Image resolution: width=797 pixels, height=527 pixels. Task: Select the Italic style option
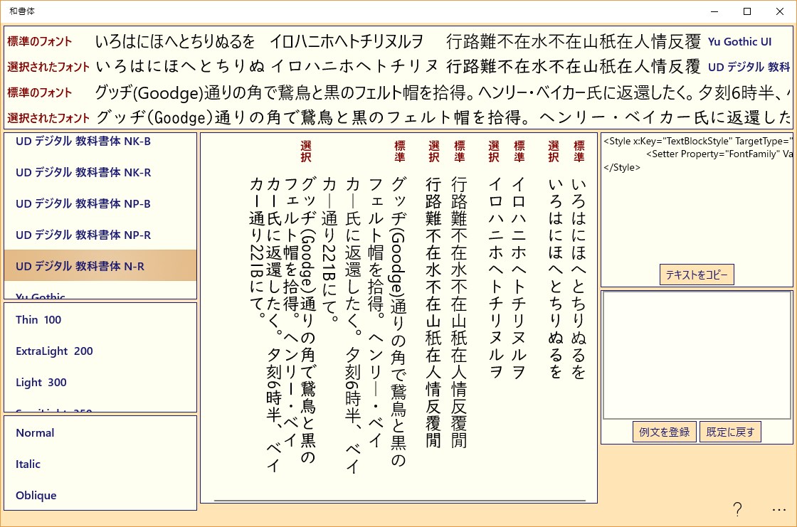click(x=28, y=464)
